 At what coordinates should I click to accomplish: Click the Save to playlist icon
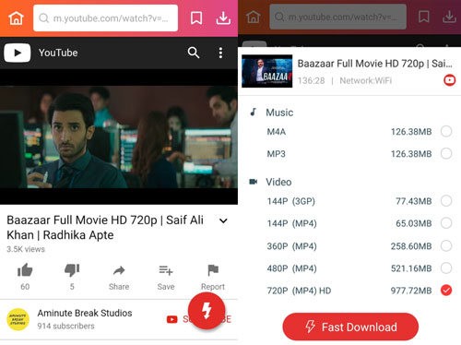pyautogui.click(x=166, y=270)
